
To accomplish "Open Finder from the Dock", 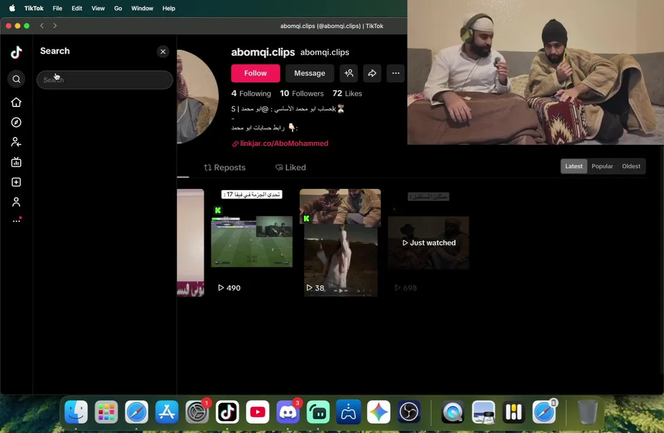I will (76, 412).
